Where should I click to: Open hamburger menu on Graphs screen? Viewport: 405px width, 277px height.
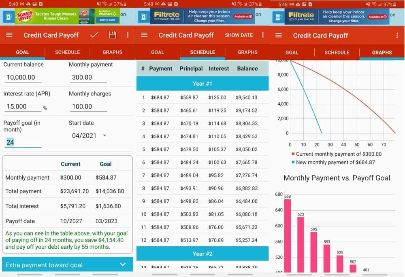point(279,35)
